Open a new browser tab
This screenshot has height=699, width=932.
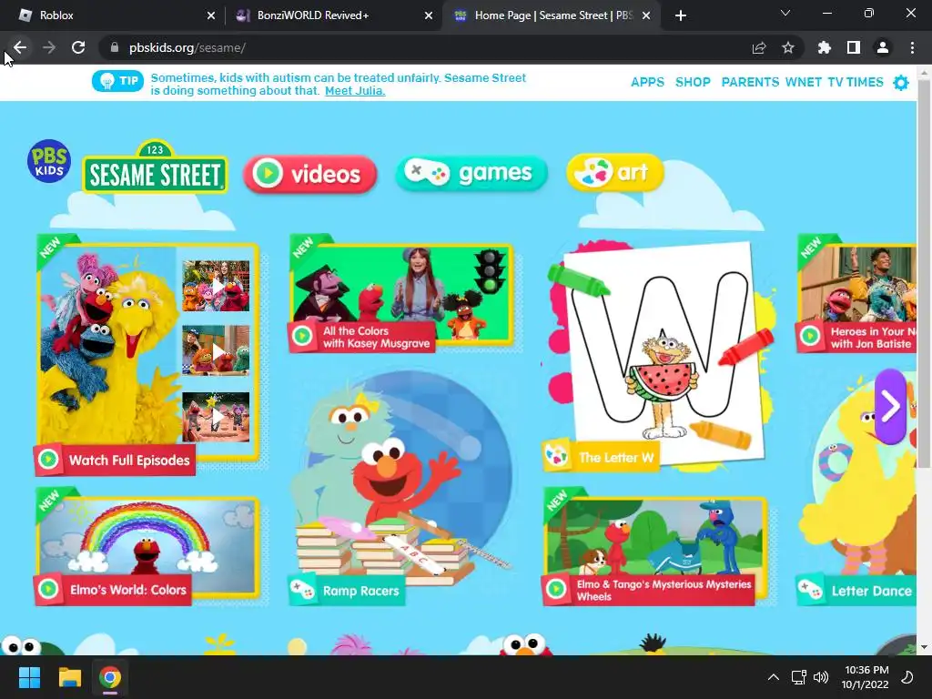[x=681, y=15]
